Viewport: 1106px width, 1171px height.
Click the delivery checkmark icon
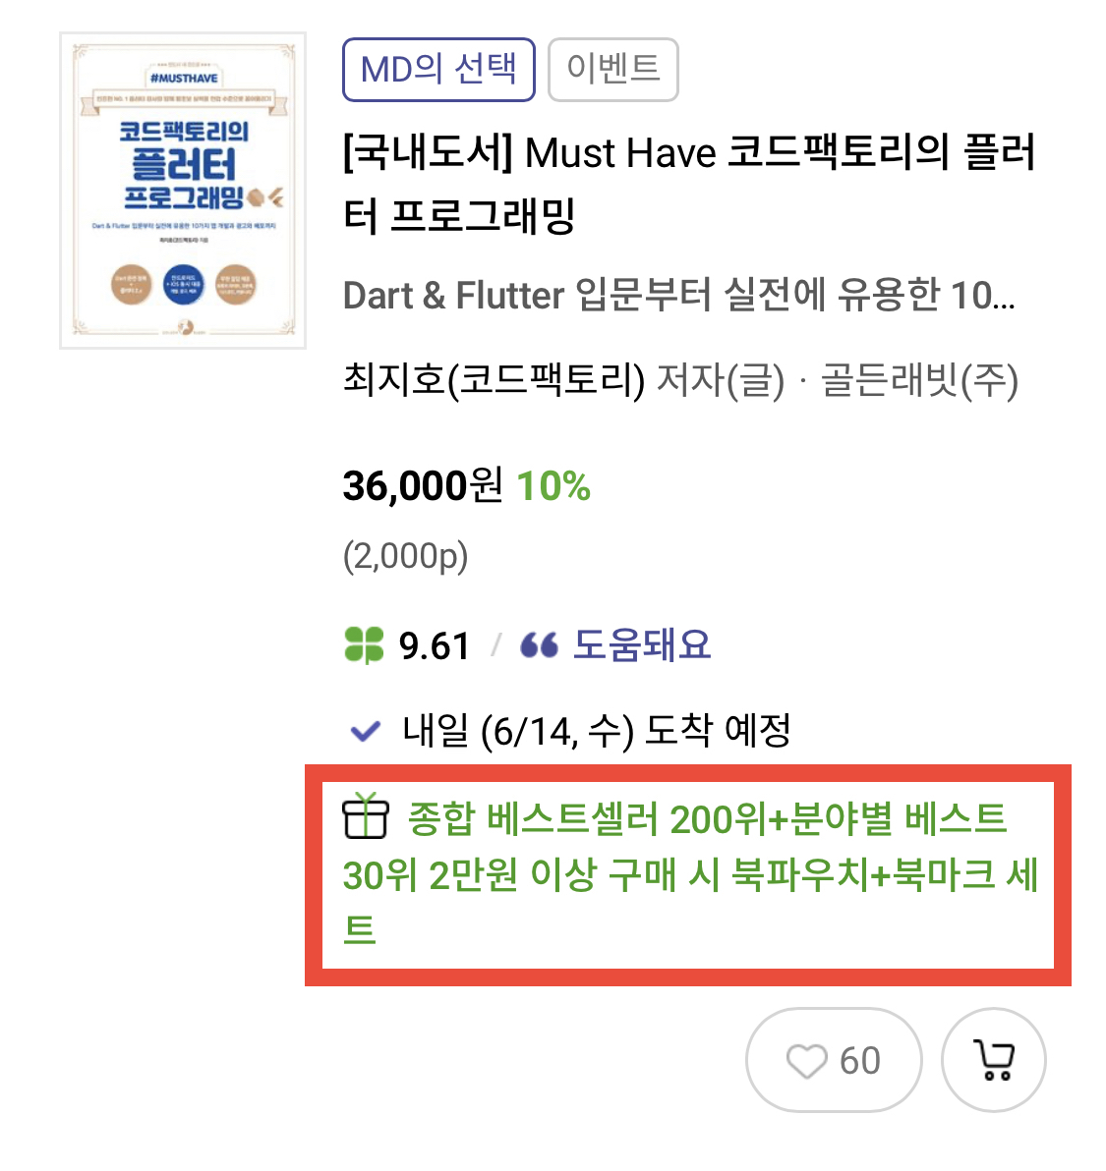coord(366,730)
